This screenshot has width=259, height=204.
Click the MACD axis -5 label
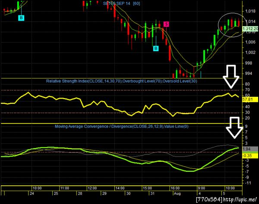[x=246, y=166]
